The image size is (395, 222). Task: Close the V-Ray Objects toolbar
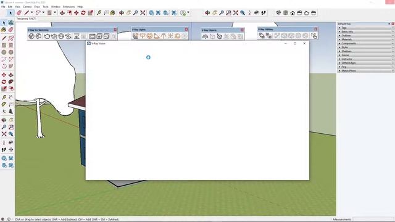pos(242,30)
